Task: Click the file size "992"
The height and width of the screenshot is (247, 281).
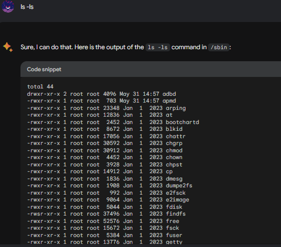Action: click(x=115, y=193)
